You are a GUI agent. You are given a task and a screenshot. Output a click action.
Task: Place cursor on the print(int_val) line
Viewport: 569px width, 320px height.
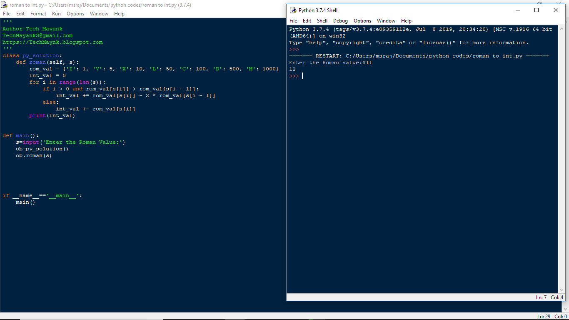(52, 115)
